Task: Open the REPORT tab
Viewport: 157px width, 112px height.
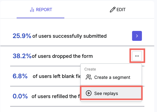Action: click(41, 10)
